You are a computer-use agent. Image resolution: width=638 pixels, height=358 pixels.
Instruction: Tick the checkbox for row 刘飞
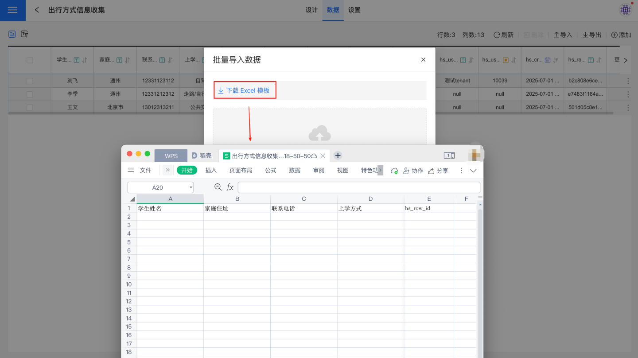[30, 81]
